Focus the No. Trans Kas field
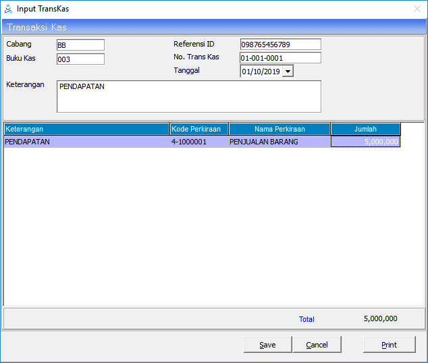Screen dimensions: 428x363 (x=280, y=58)
